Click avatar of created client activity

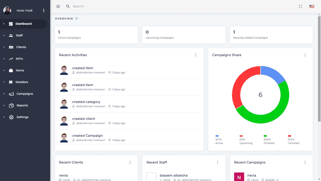pos(64,121)
